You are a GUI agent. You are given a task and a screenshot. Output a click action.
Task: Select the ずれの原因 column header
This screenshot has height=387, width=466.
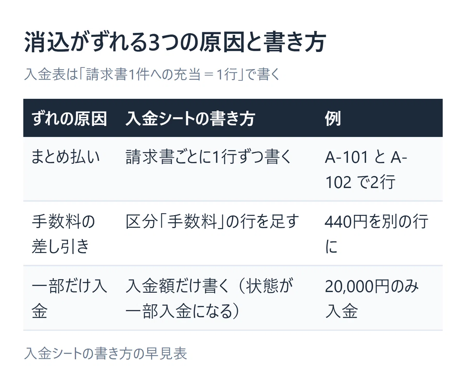point(70,118)
